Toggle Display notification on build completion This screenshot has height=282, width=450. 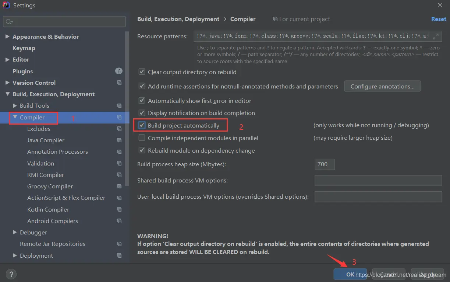[x=142, y=113]
